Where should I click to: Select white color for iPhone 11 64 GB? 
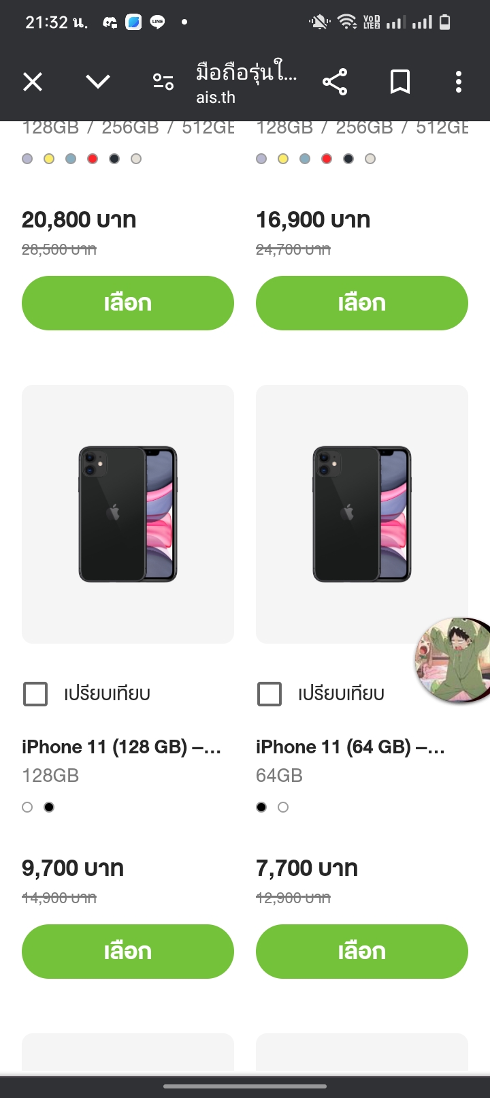[x=283, y=807]
